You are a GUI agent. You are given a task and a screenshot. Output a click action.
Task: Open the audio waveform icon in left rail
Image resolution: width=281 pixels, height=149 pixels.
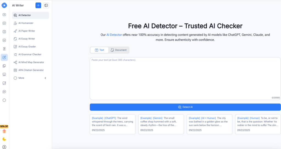pos(4,40)
